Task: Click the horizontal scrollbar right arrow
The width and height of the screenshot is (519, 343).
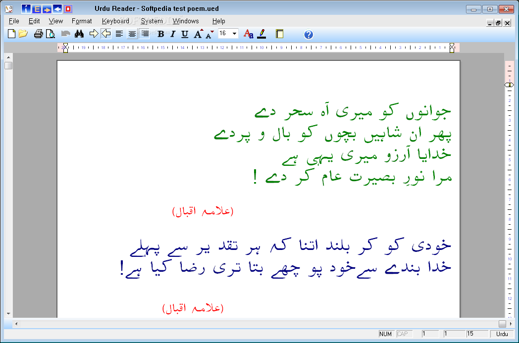Action: pyautogui.click(x=511, y=324)
